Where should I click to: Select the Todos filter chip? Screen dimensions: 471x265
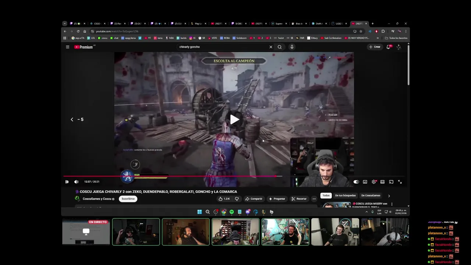(x=326, y=195)
